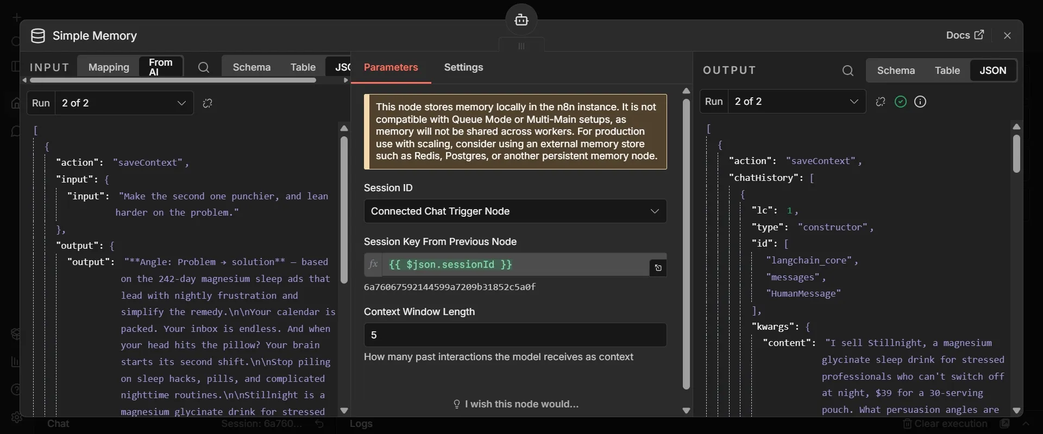The width and height of the screenshot is (1043, 434).
Task: Click the output run link icon
Action: click(x=881, y=102)
